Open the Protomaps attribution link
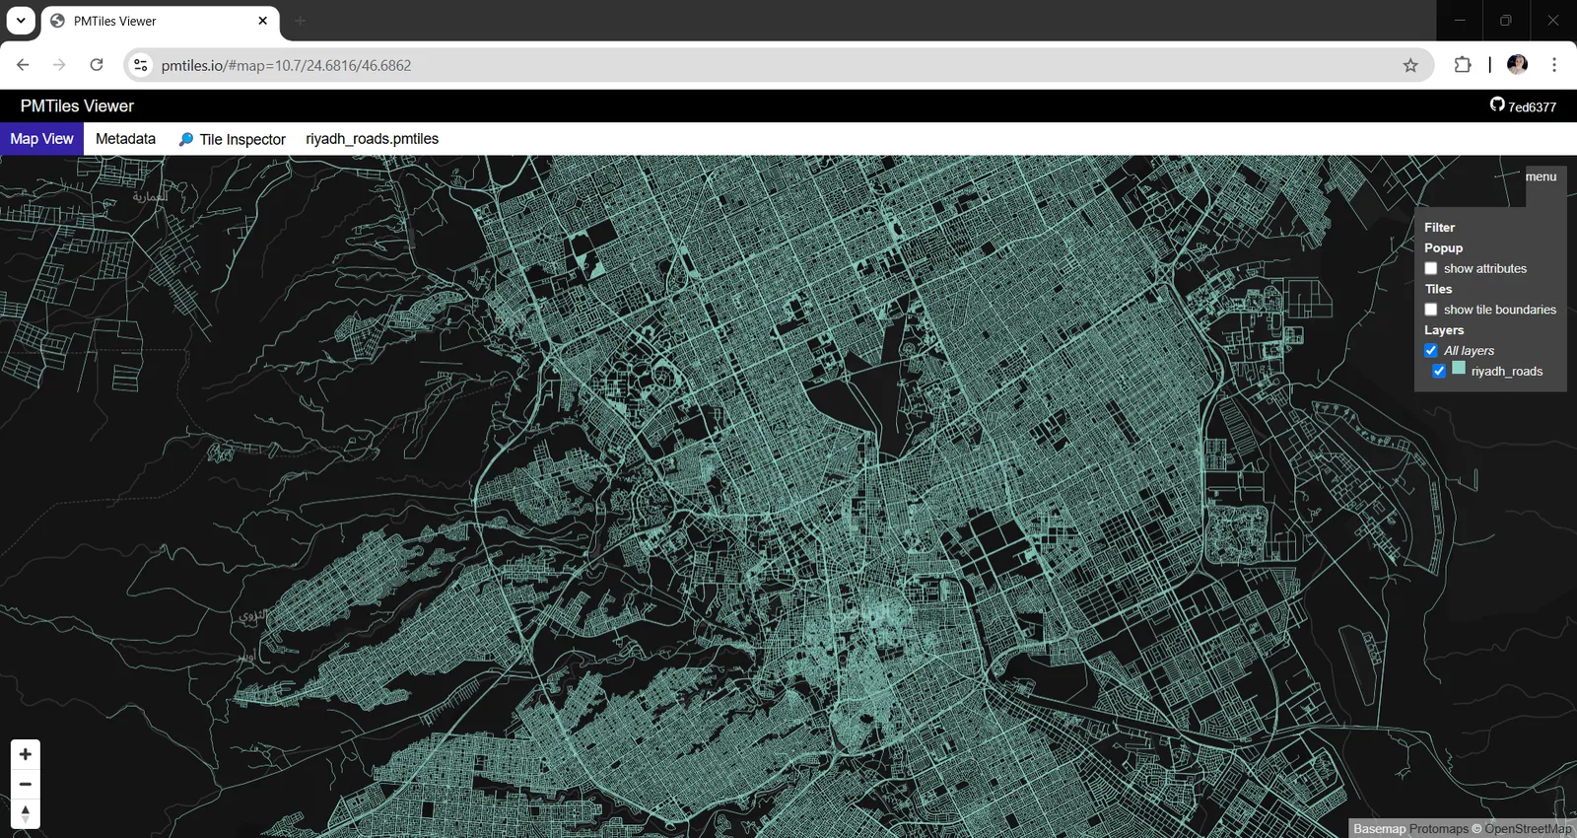 click(1439, 828)
